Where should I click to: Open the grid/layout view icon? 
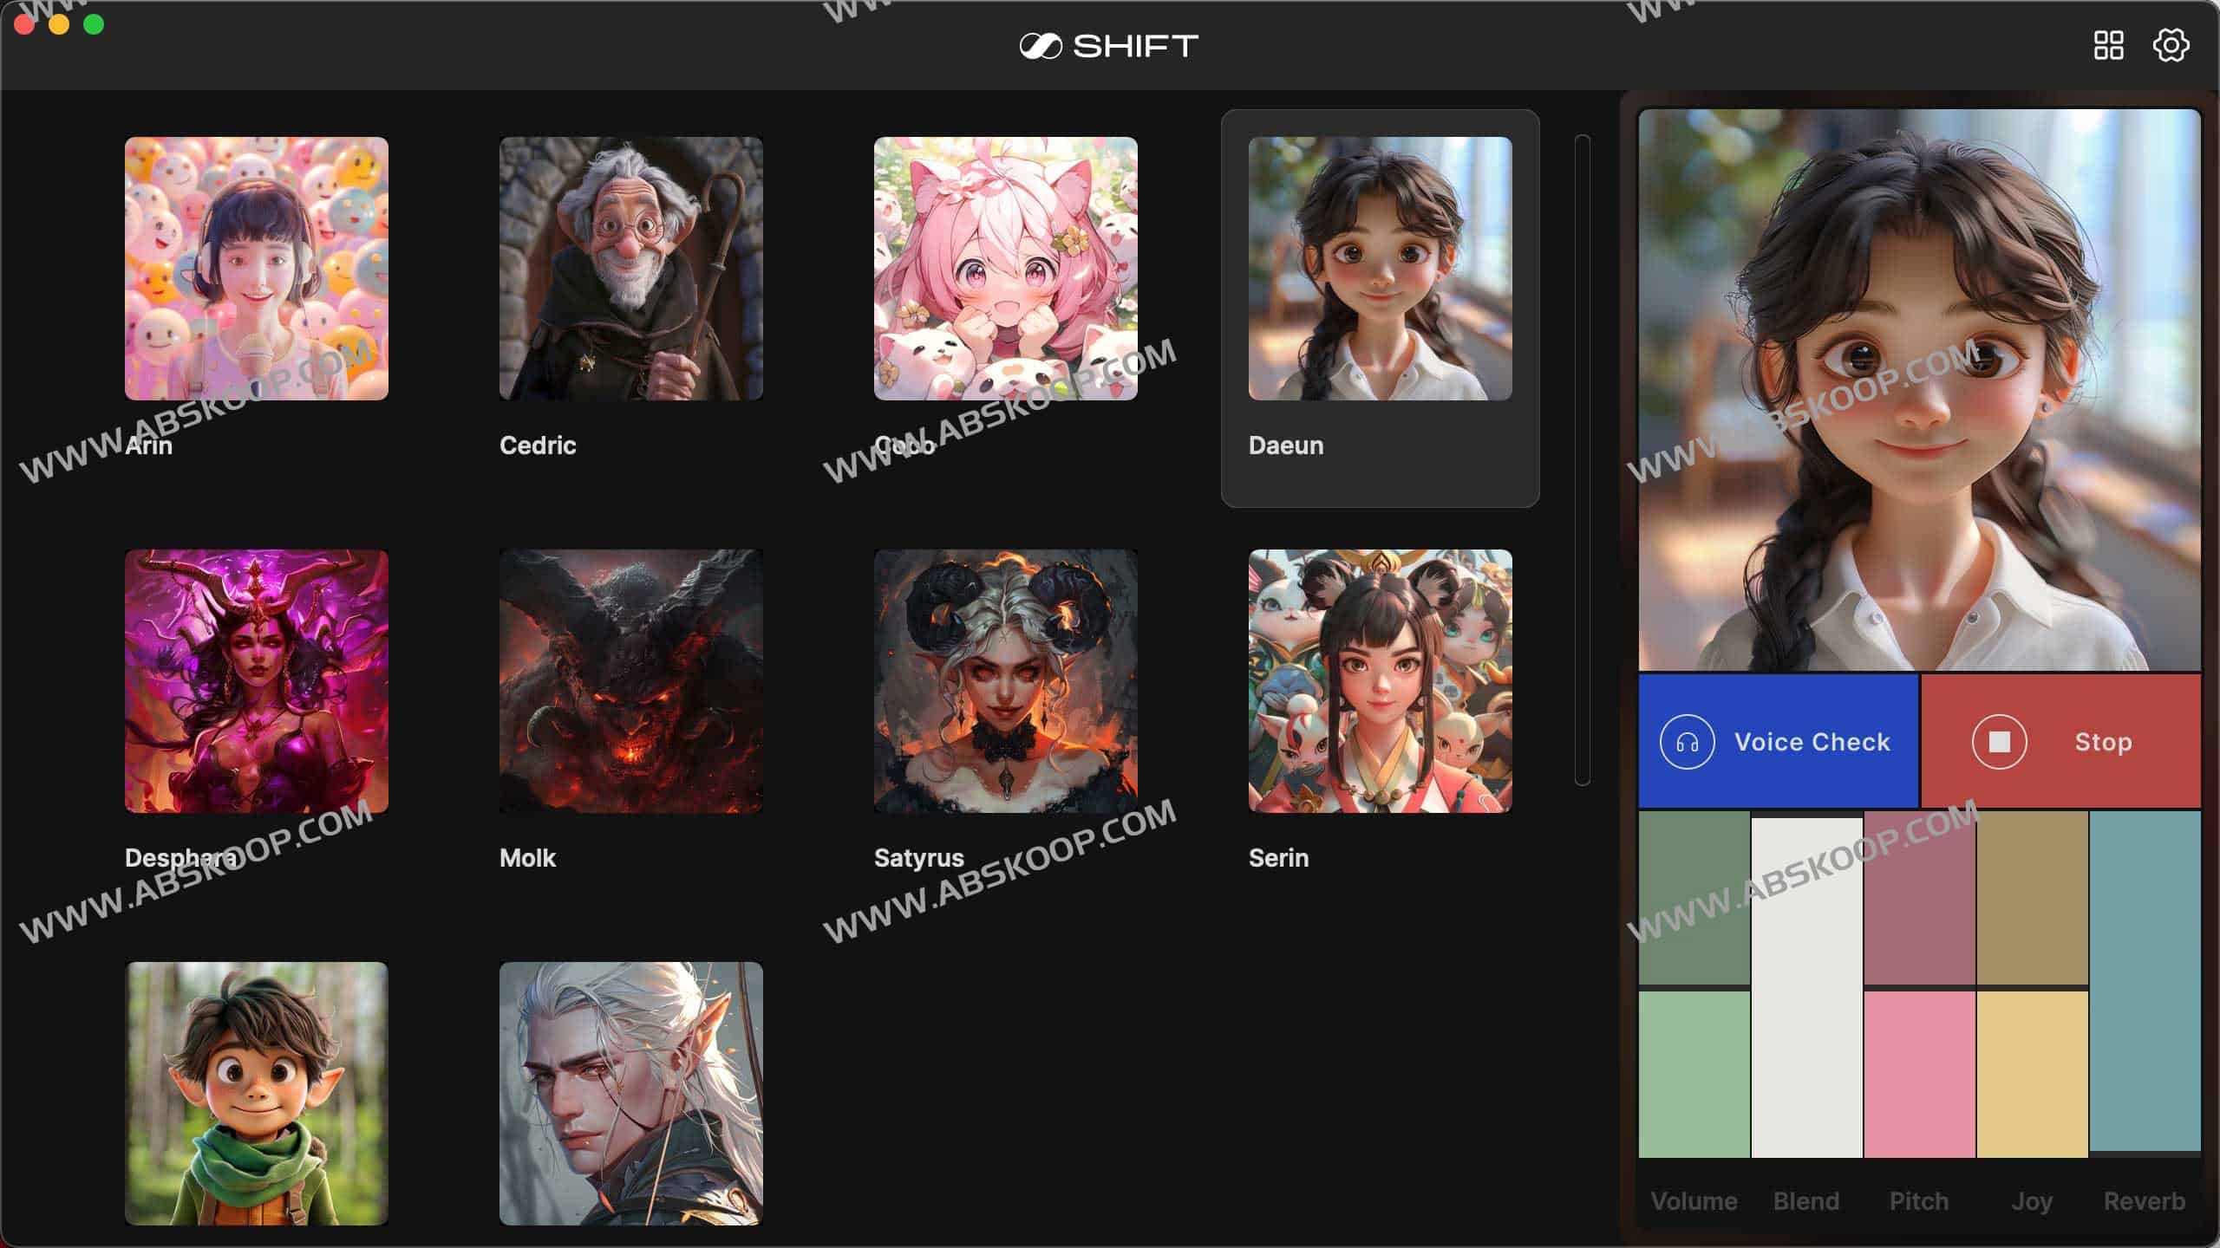click(2110, 42)
